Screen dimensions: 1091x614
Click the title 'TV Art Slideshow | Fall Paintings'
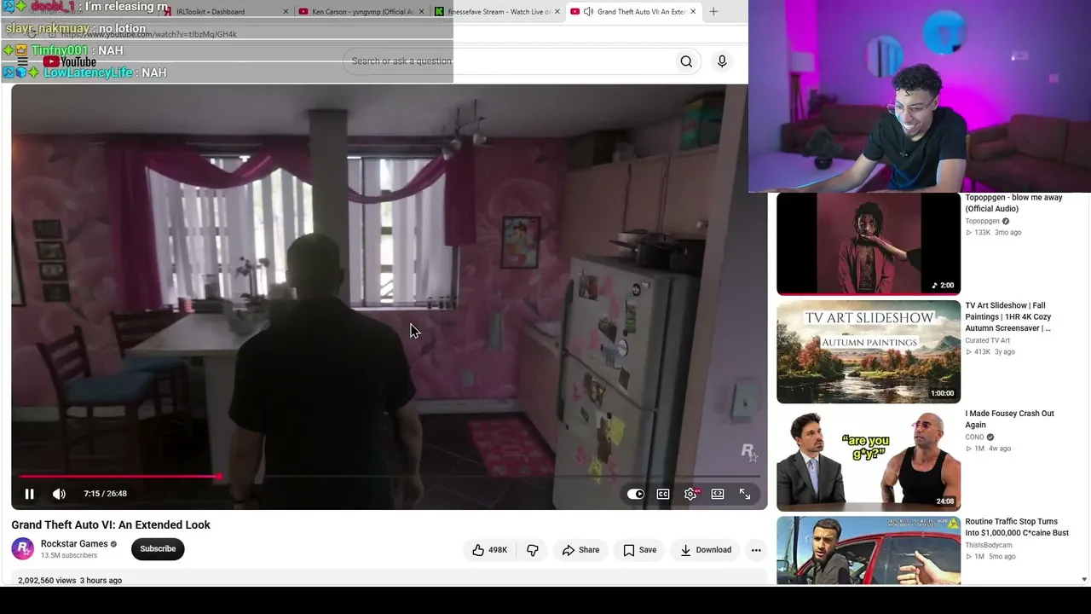(1007, 316)
